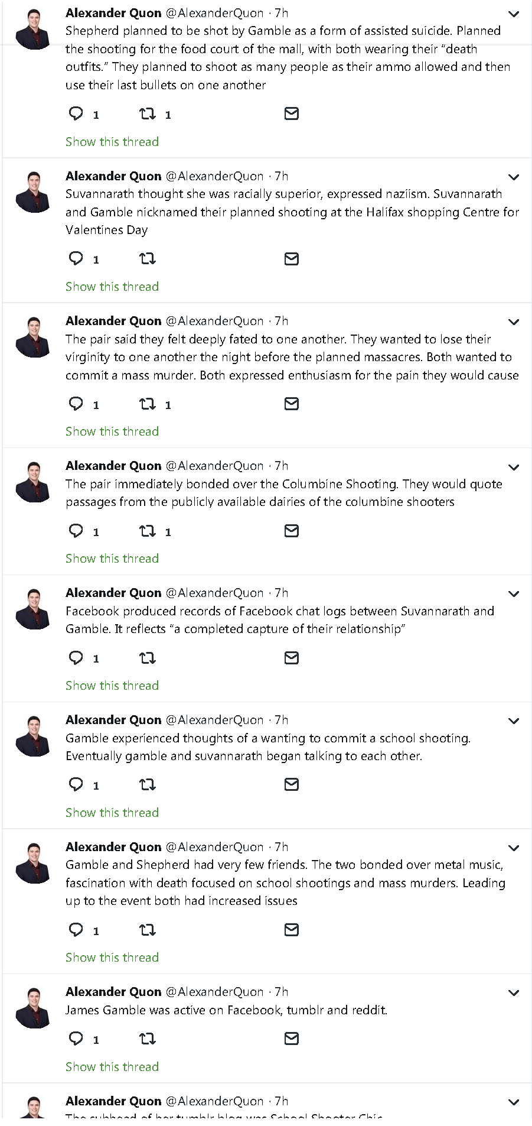Reply to the tweet about metal music bonding
532x1126 pixels.
(76, 930)
